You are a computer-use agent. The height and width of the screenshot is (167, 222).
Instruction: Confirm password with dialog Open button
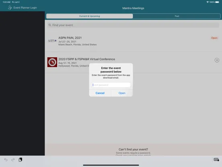pyautogui.click(x=122, y=93)
